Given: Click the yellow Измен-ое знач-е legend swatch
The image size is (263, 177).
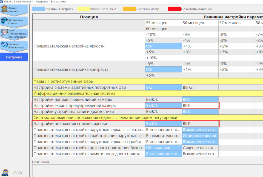Looking at the screenshot, I should tap(84, 9).
